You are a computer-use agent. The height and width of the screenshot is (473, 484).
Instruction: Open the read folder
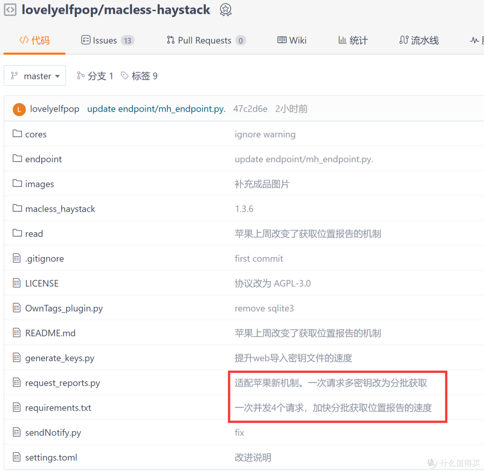34,234
